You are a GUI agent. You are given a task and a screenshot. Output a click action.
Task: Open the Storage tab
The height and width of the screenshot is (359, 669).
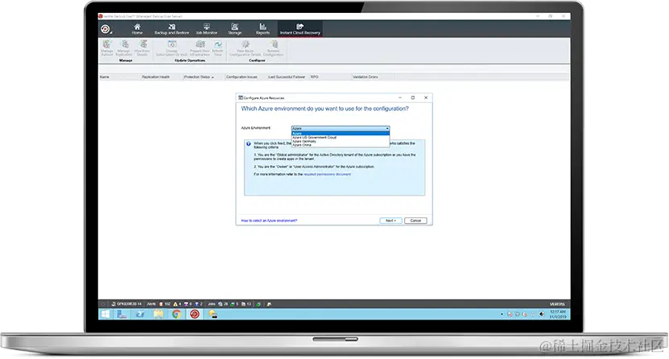[234, 29]
